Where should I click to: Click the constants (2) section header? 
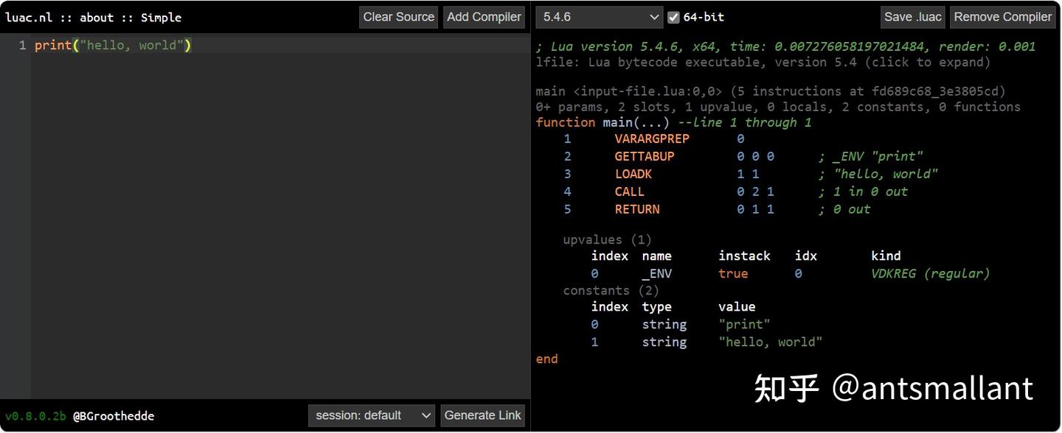(611, 290)
